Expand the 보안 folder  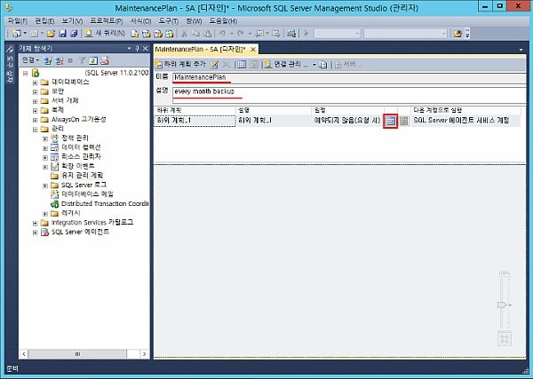point(35,92)
